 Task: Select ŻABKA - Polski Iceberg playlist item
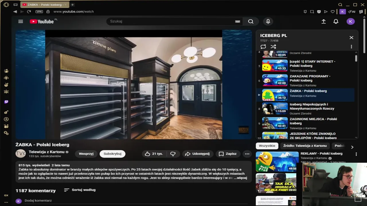[x=306, y=95]
